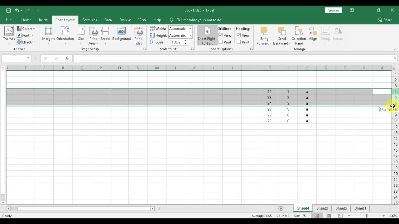Open the Selection Pane
Screen dimensions: 399x224
(x=299, y=35)
